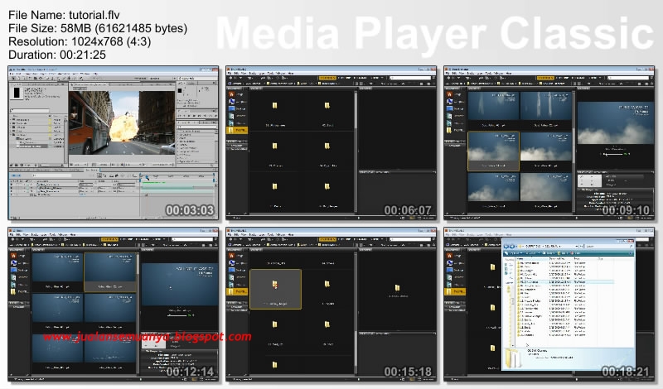Select the bottom-left folder icon in 00:06:07 frame

(275, 186)
